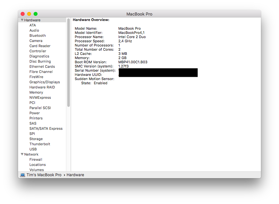Viewport: 279px width, 204px height.
Task: Click the MacBook Pro window title
Action: pos(139,14)
